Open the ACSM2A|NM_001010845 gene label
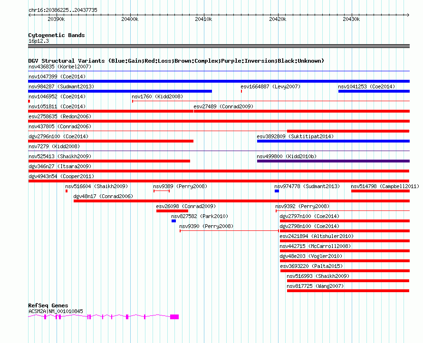Image resolution: width=423 pixels, height=343 pixels. point(56,311)
